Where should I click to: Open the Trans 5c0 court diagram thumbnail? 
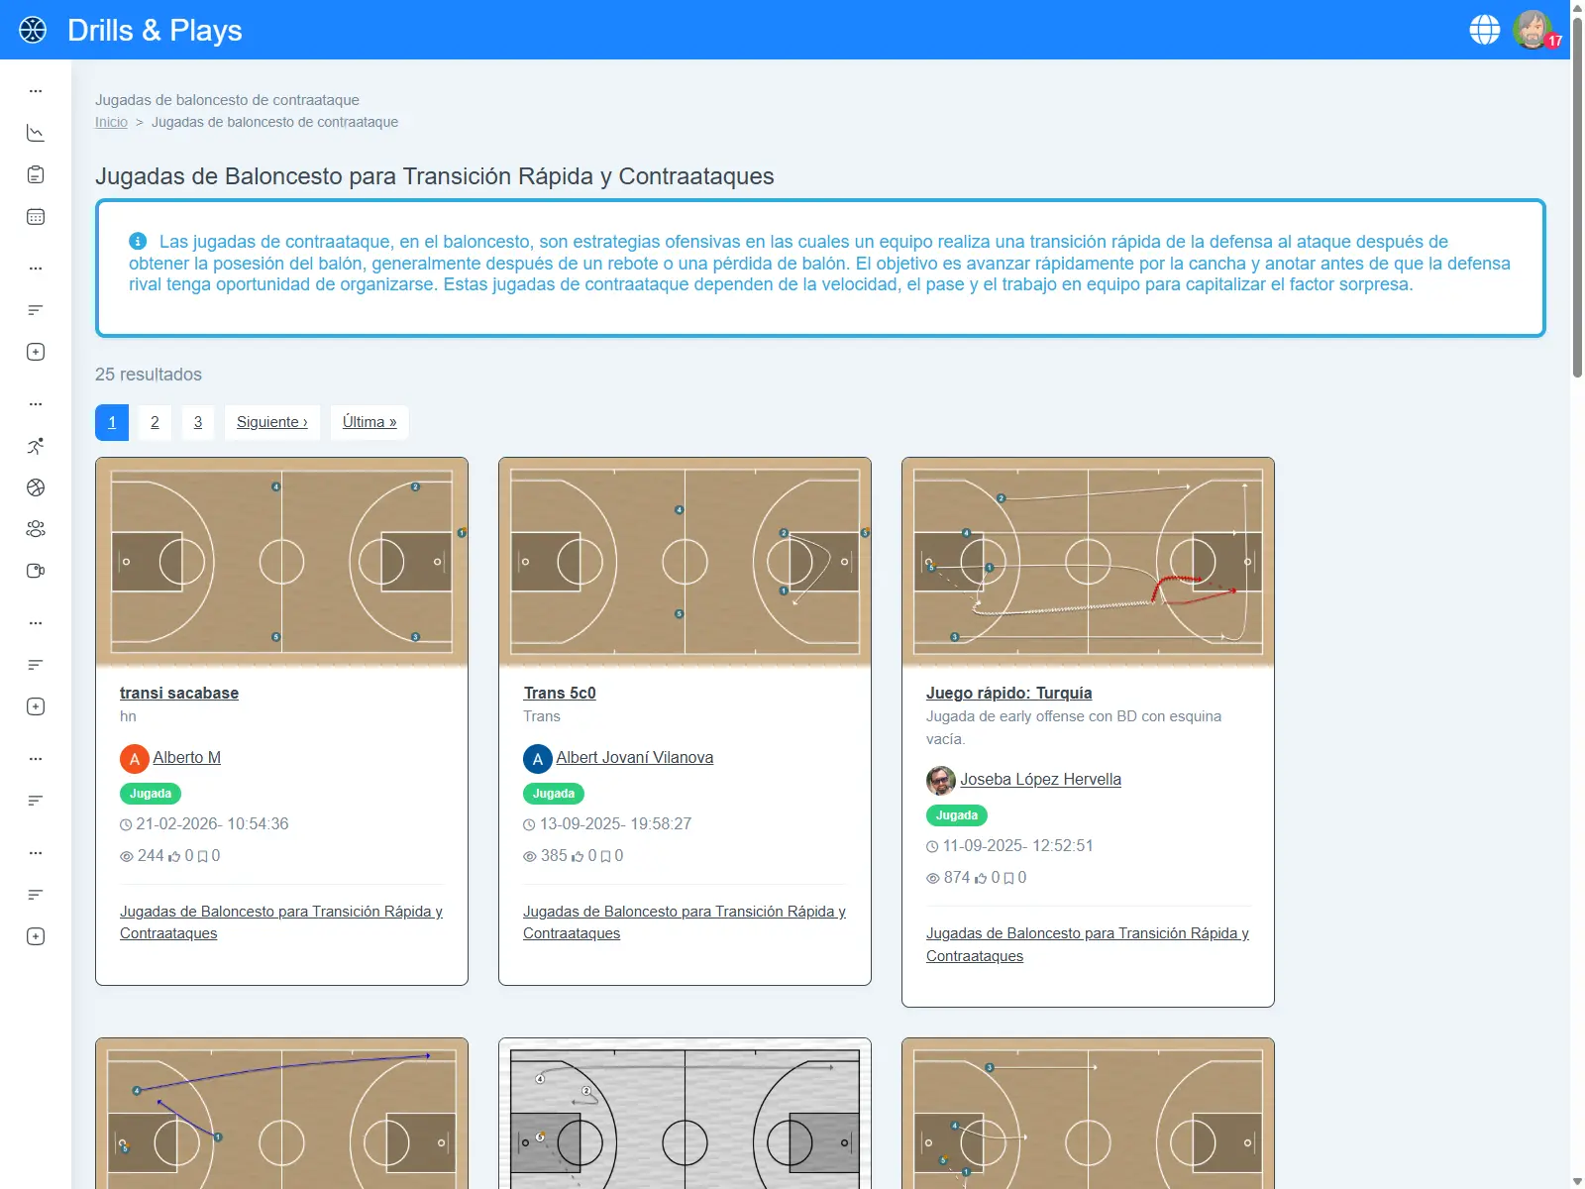685,561
